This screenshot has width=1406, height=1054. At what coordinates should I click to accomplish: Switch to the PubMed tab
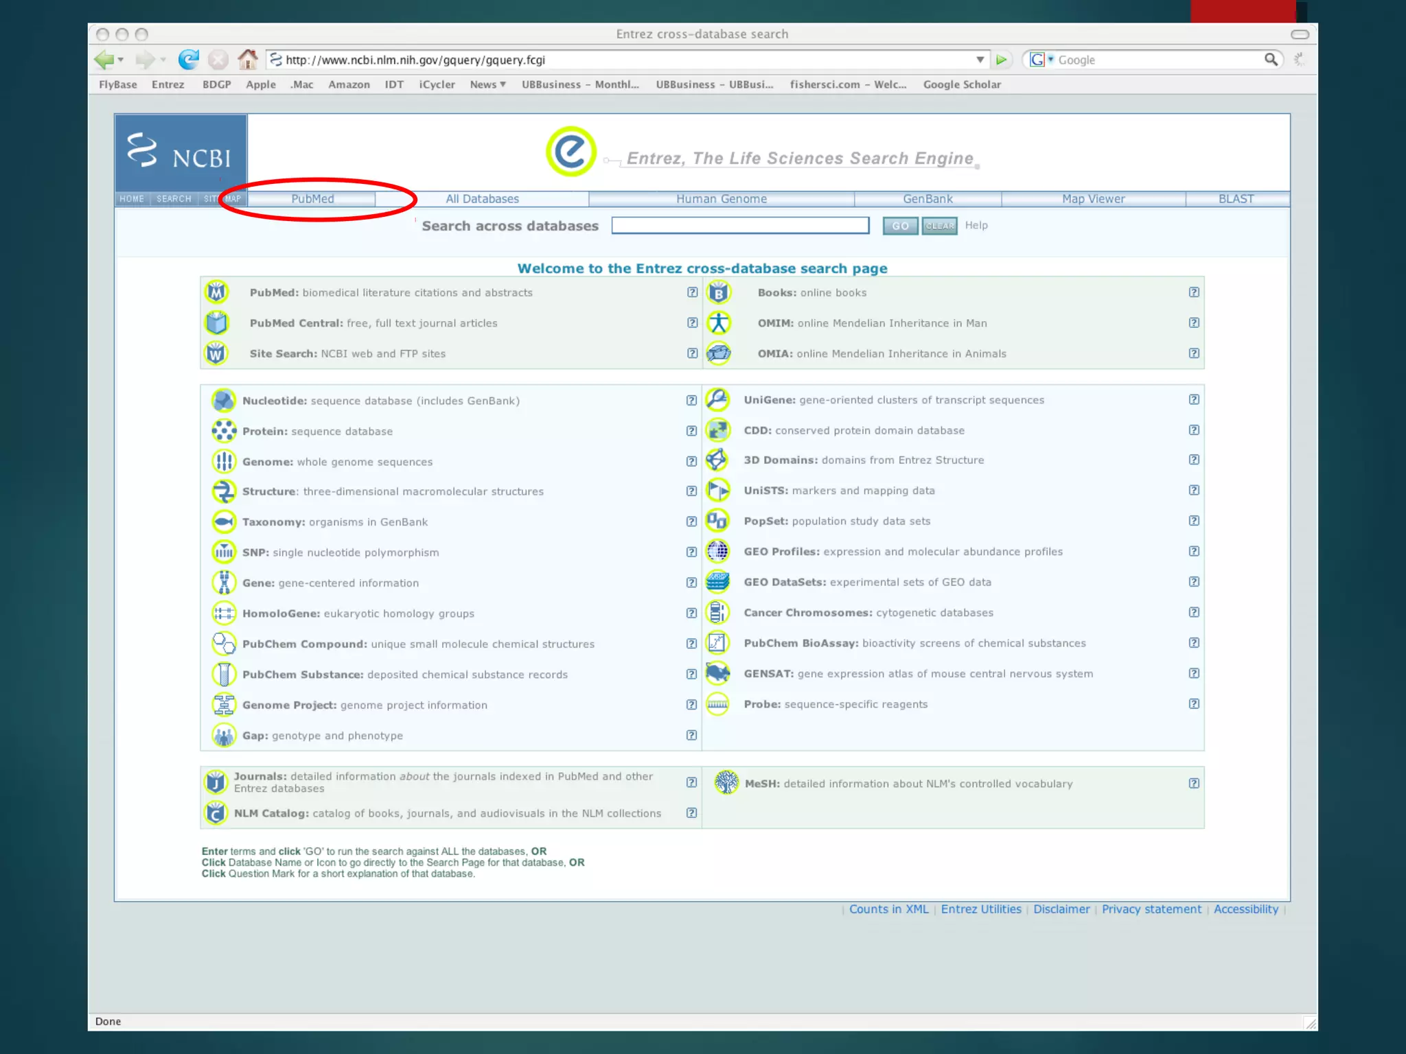click(x=312, y=199)
